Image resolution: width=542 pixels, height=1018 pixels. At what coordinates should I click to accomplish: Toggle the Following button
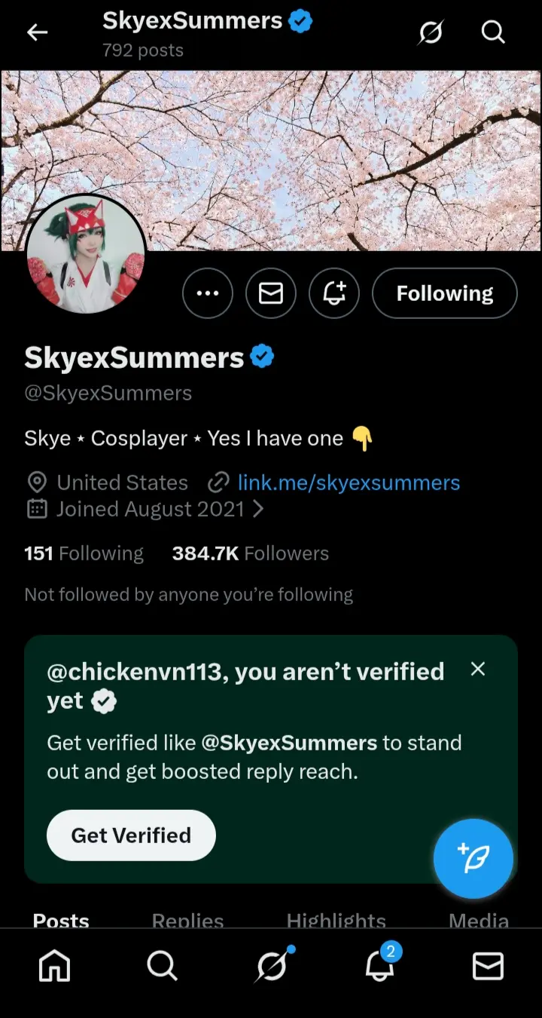tap(445, 293)
